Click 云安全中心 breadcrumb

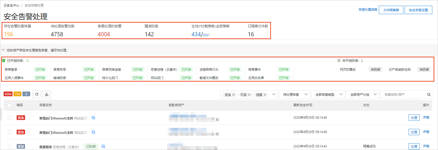11,5
